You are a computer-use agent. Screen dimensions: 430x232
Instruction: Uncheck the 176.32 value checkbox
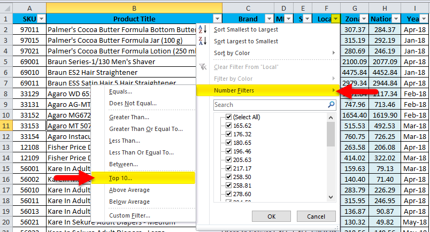pos(229,134)
